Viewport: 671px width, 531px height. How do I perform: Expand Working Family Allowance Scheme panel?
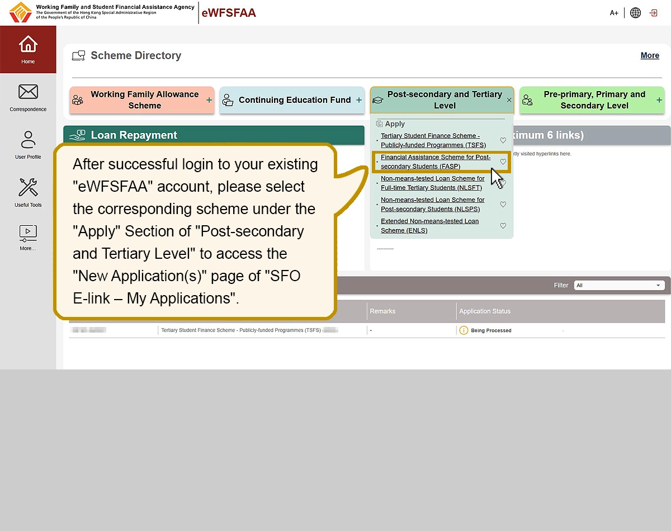coord(142,100)
